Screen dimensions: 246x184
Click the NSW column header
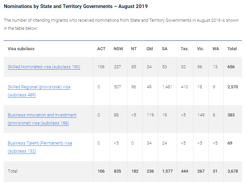tap(118, 49)
